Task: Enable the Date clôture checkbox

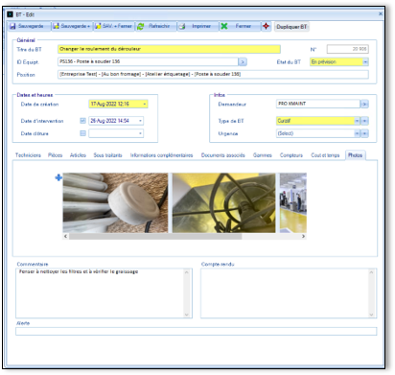Action: click(x=82, y=133)
